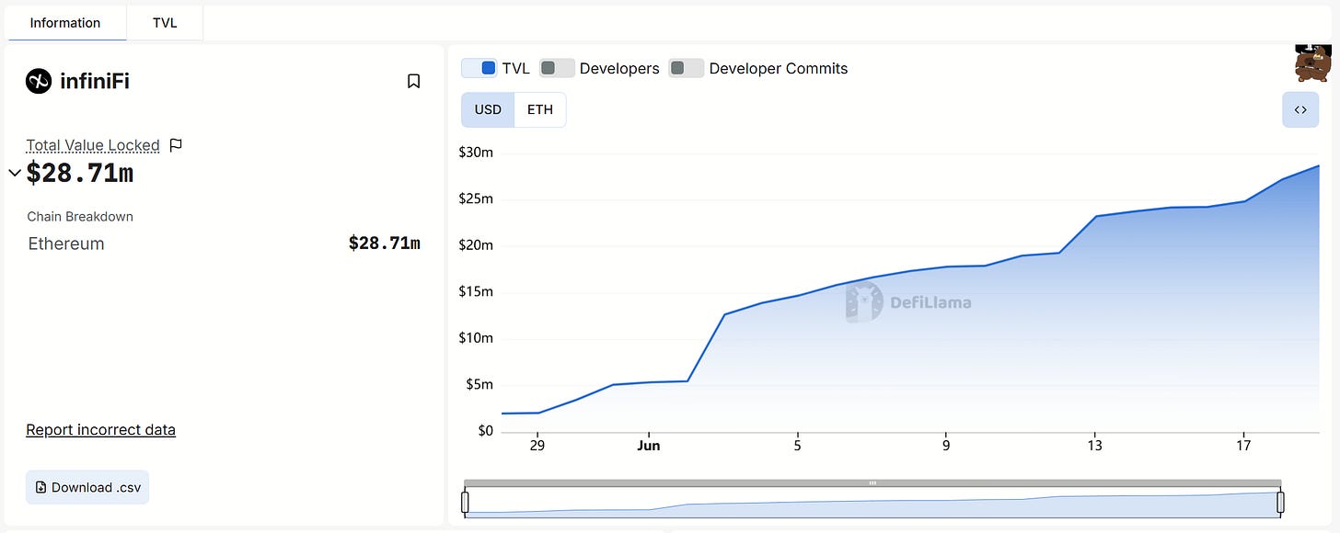The height and width of the screenshot is (533, 1340).
Task: Switch chart denomination to ETH
Action: click(x=540, y=109)
